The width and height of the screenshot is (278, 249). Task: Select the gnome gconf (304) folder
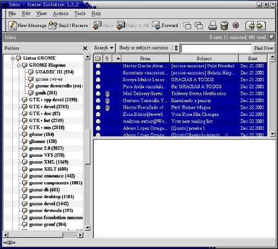(48, 225)
